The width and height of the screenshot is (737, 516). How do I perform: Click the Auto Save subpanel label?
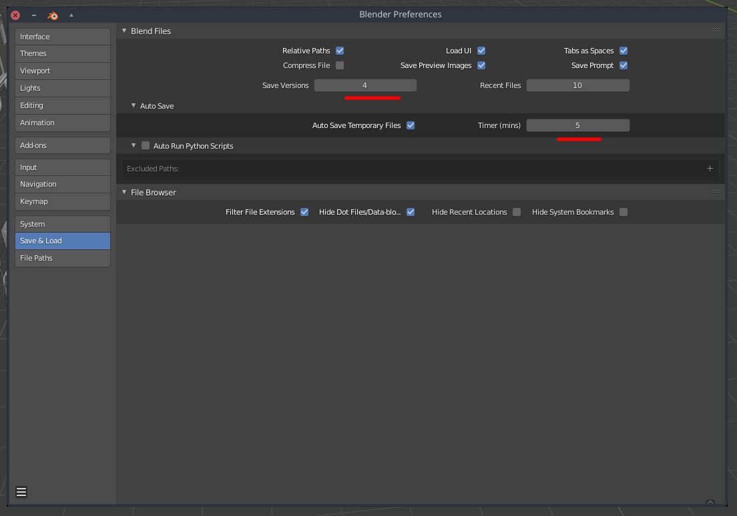click(157, 106)
